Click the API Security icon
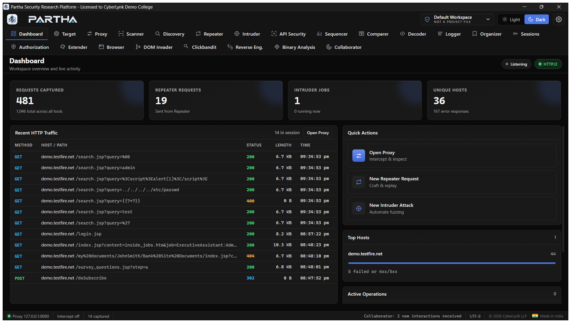The height and width of the screenshot is (323, 571). coord(274,34)
